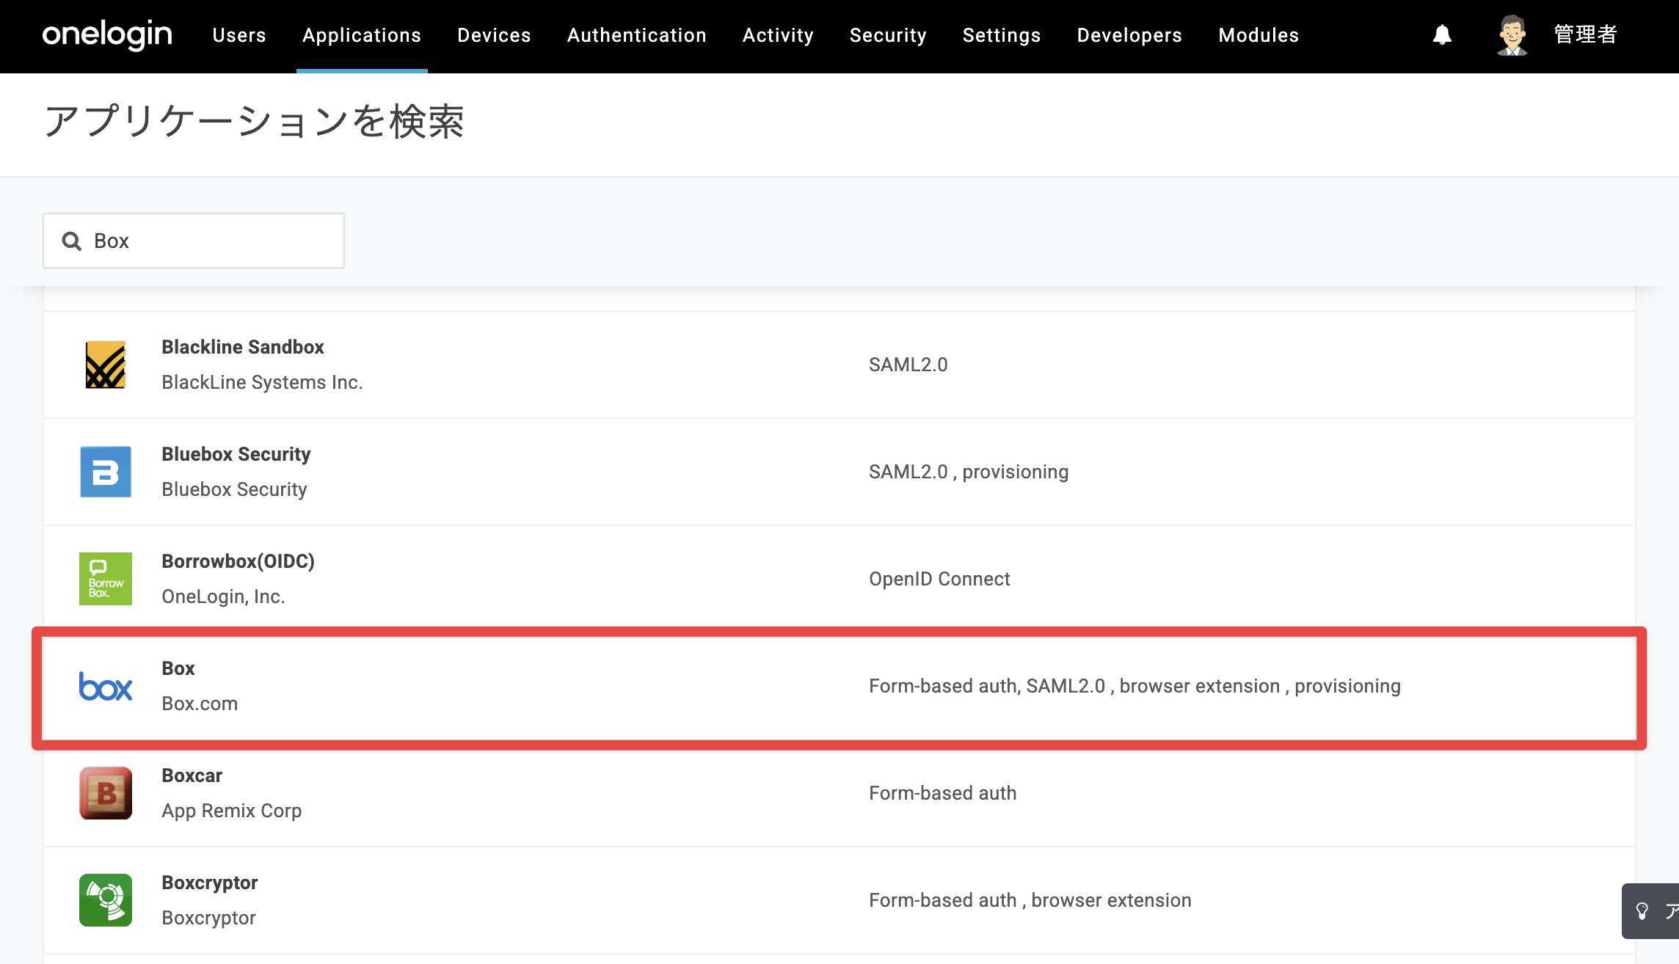
Task: Select the Box application name
Action: pos(178,668)
